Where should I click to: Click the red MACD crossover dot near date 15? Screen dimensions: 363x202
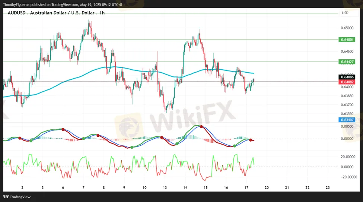pyautogui.click(x=202, y=127)
